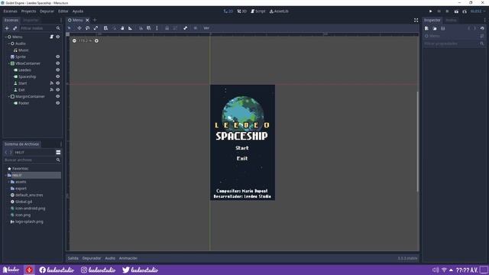Pause the running scene
The width and height of the screenshot is (489, 275).
tap(439, 11)
